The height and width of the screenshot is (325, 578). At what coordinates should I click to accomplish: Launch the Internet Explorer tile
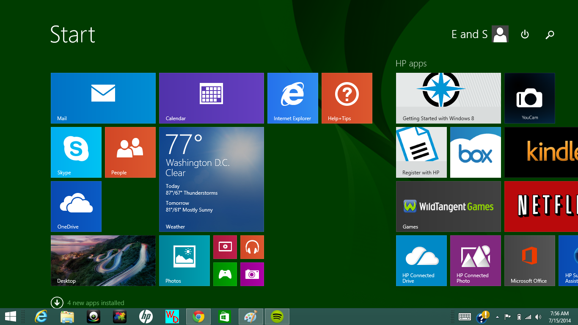293,98
